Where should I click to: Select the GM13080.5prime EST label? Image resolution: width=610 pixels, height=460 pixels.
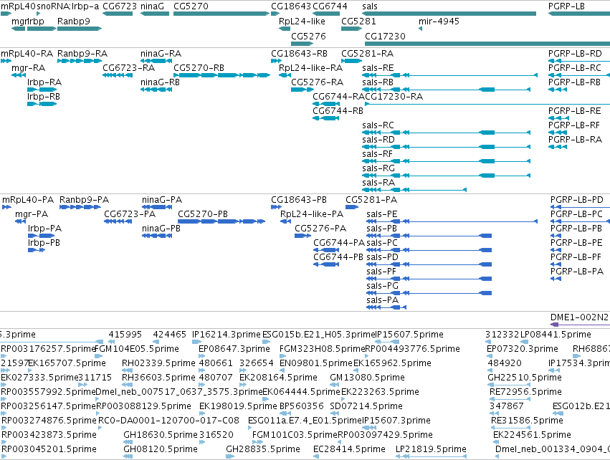(367, 378)
